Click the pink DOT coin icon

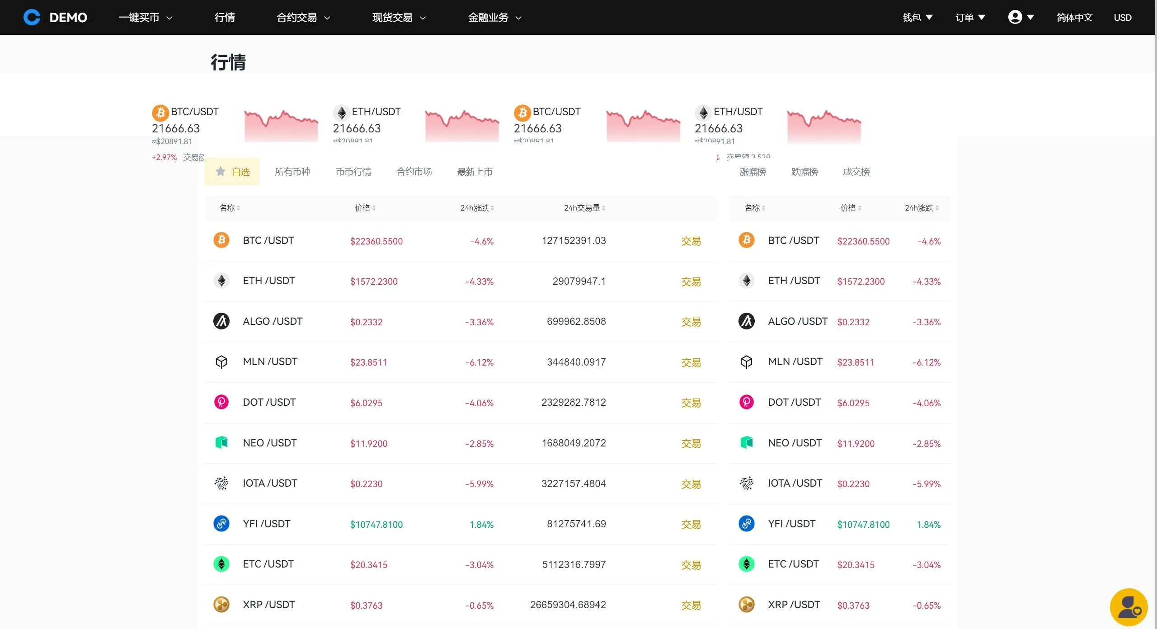pos(221,402)
